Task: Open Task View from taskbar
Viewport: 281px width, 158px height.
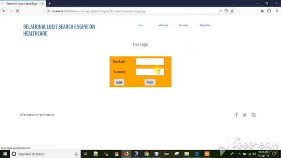Action: (x=86, y=154)
